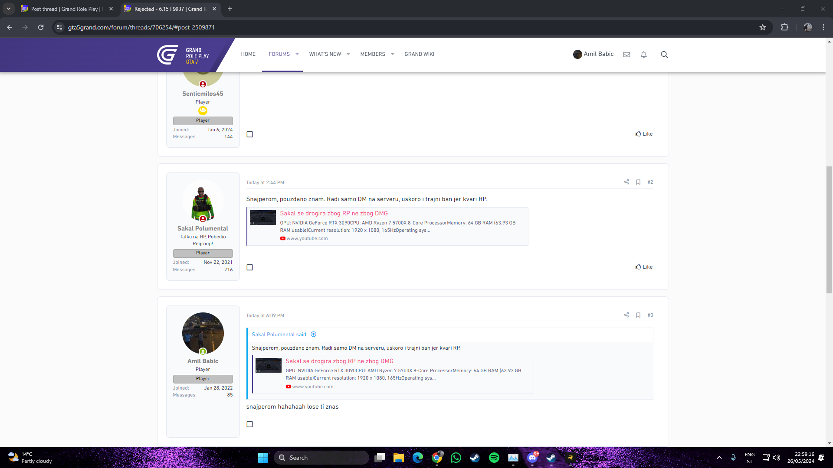Image resolution: width=833 pixels, height=468 pixels.
Task: Expand the Members dropdown arrow
Action: point(393,54)
